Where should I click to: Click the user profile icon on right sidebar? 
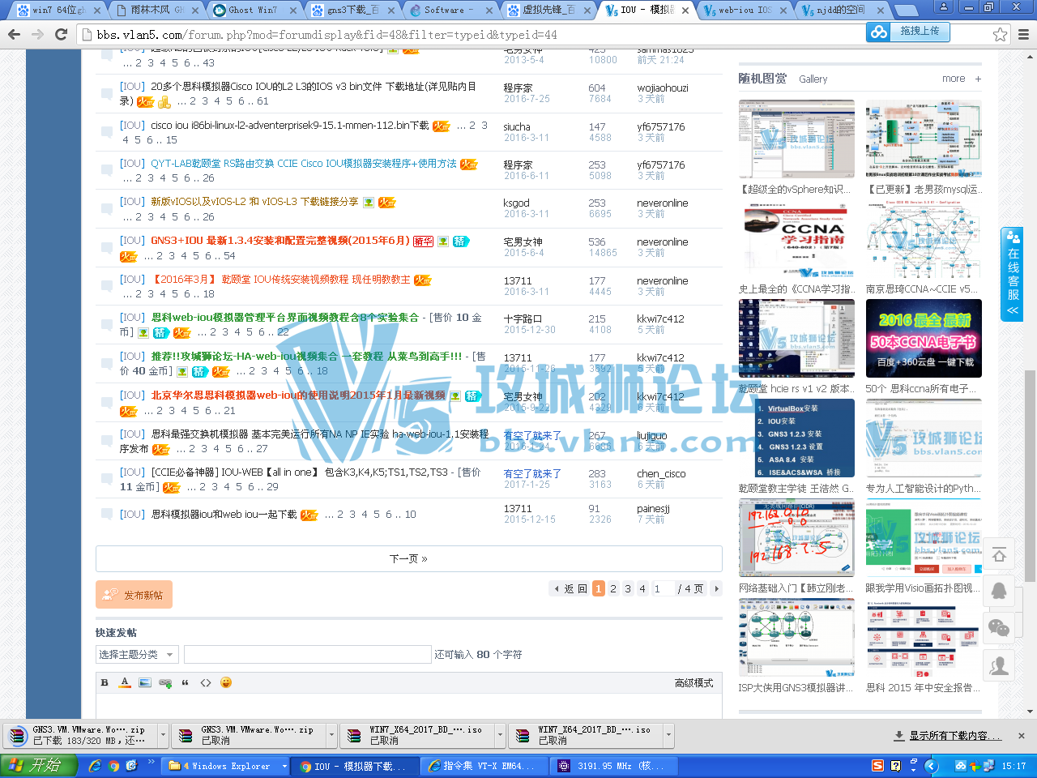click(x=999, y=665)
